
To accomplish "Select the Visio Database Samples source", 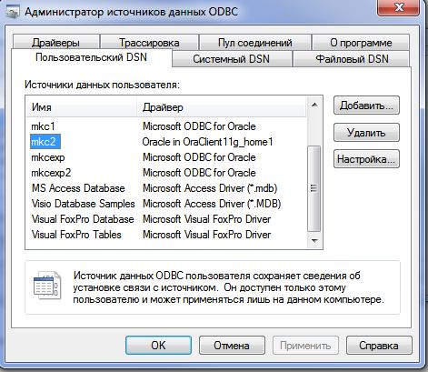I will click(83, 204).
